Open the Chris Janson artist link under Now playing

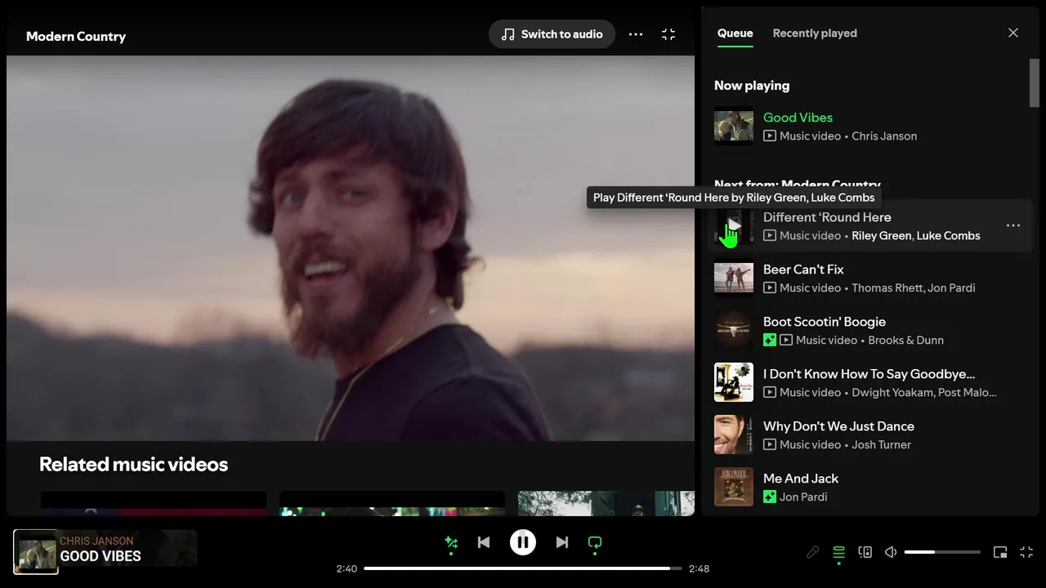pyautogui.click(x=884, y=136)
